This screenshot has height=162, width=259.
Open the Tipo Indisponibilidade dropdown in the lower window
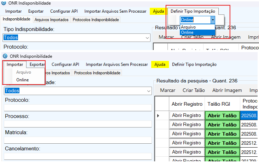[148, 91]
